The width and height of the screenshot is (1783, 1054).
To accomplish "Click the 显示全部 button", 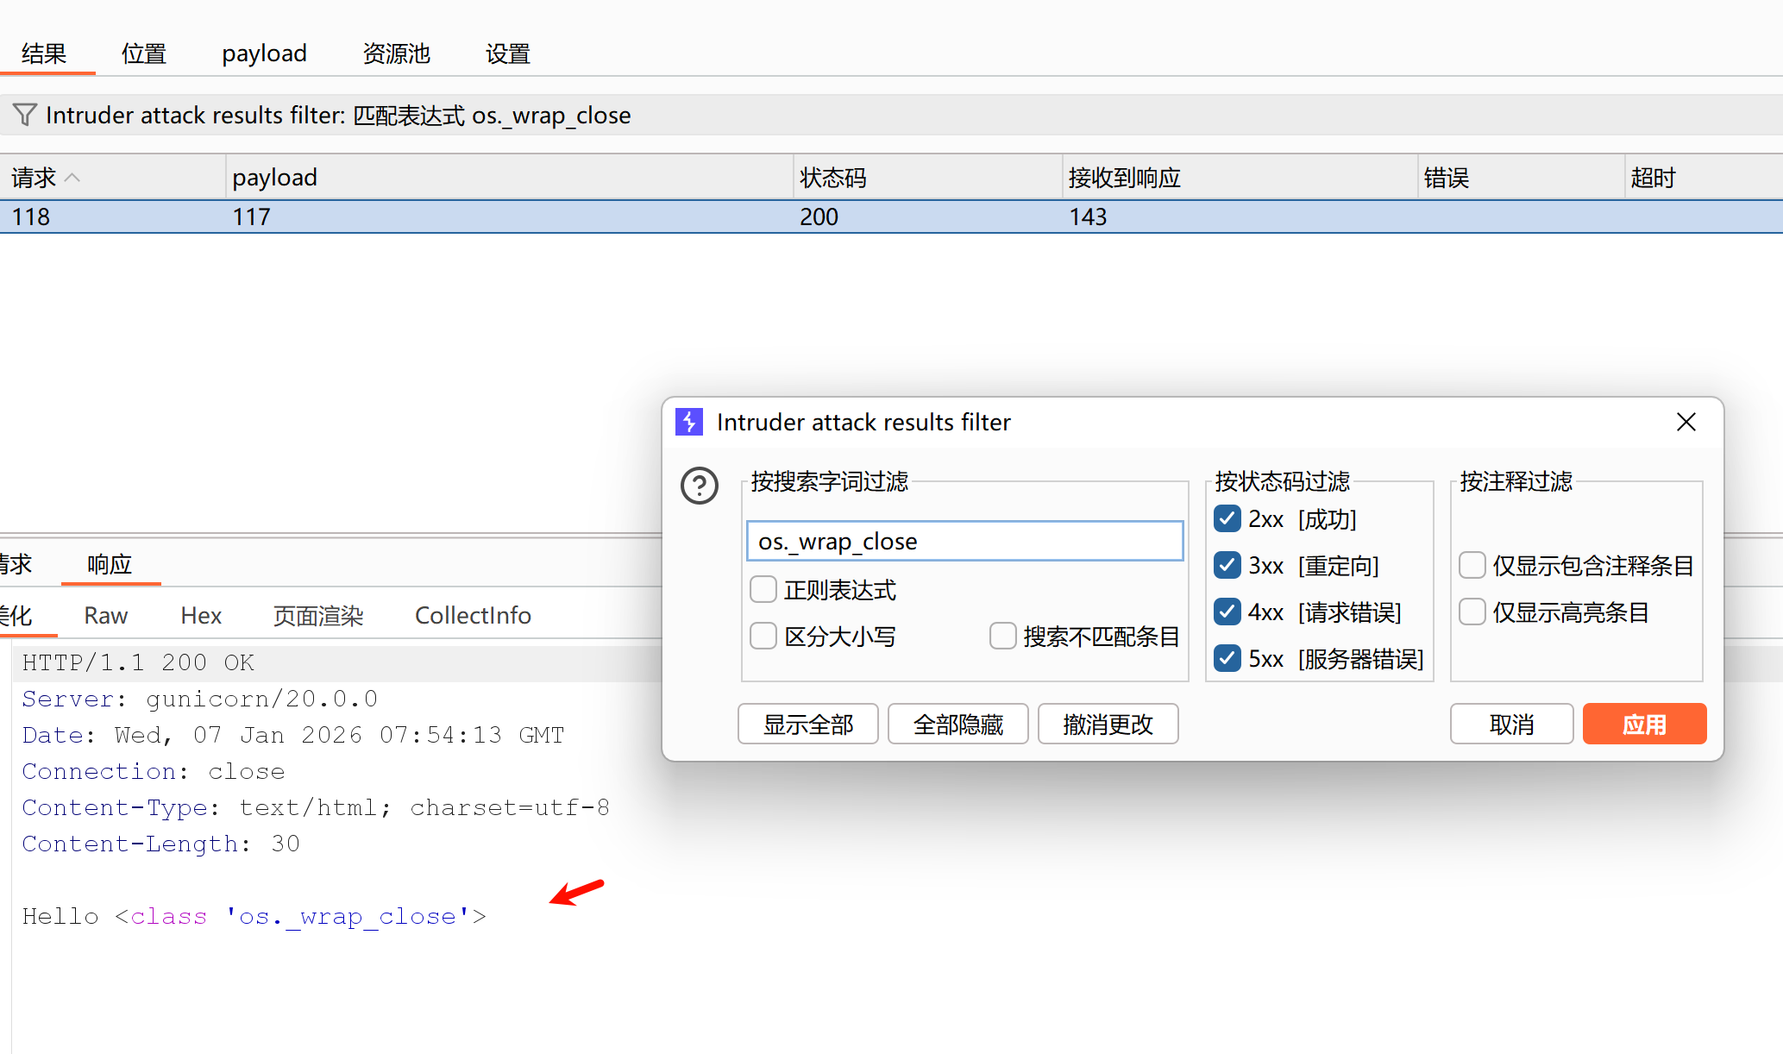I will click(807, 724).
